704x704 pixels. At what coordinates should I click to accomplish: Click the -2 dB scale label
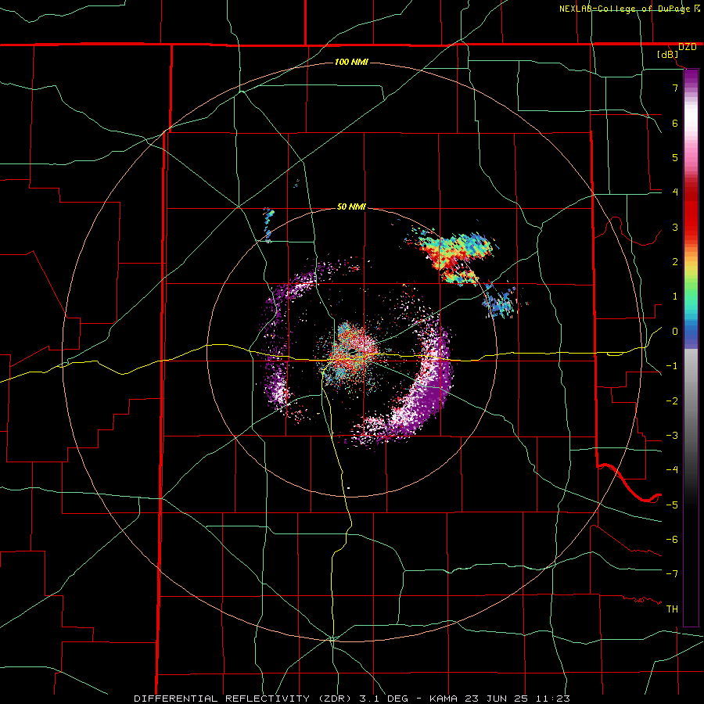click(x=672, y=401)
